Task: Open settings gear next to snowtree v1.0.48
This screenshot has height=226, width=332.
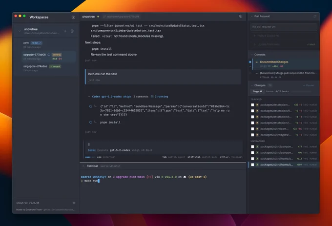Action: click(74, 203)
